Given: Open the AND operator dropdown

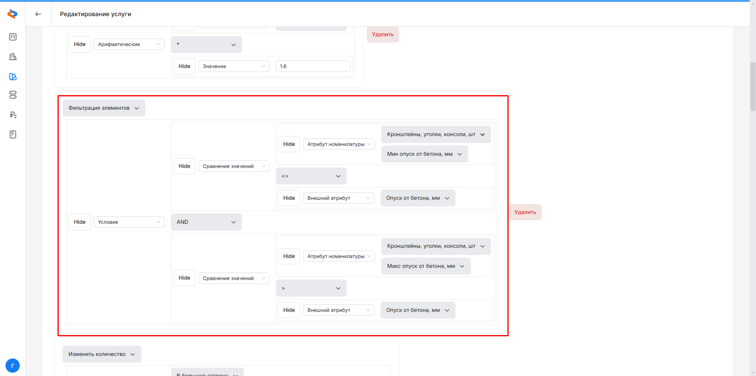Looking at the screenshot, I should (x=206, y=222).
